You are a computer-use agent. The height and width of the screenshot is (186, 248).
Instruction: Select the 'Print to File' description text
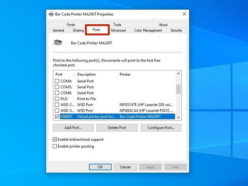(87, 99)
